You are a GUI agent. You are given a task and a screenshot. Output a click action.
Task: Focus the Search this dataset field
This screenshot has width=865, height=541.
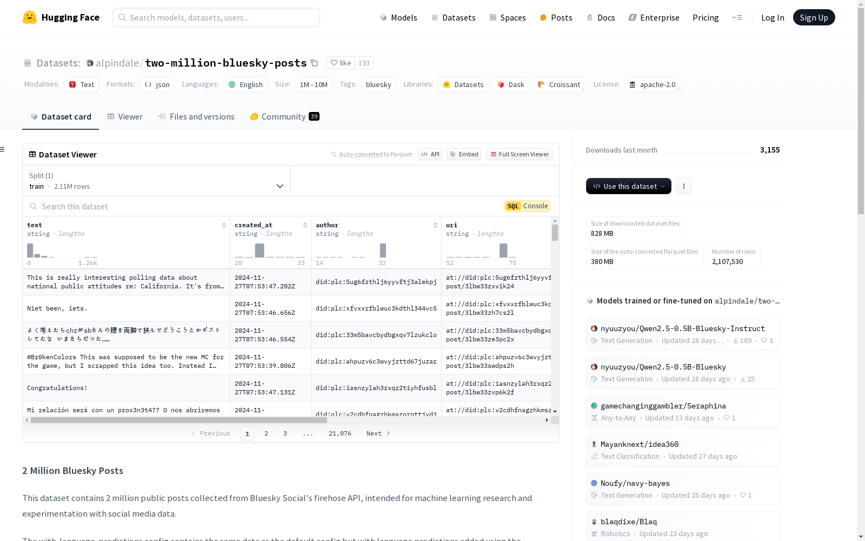259,206
